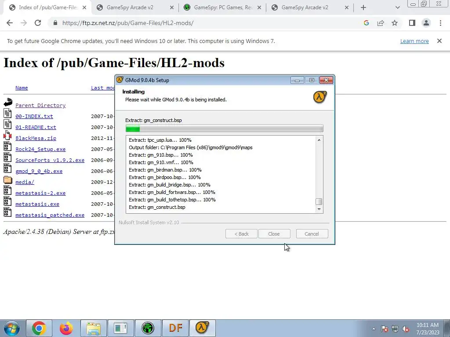The image size is (450, 337).
Task: Click the install log scroll-up arrow
Action: pyautogui.click(x=319, y=140)
